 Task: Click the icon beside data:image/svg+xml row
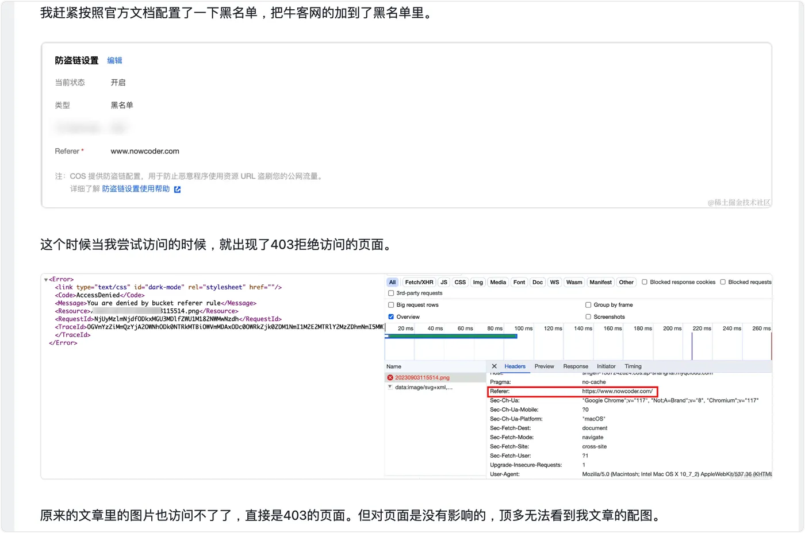coord(390,387)
